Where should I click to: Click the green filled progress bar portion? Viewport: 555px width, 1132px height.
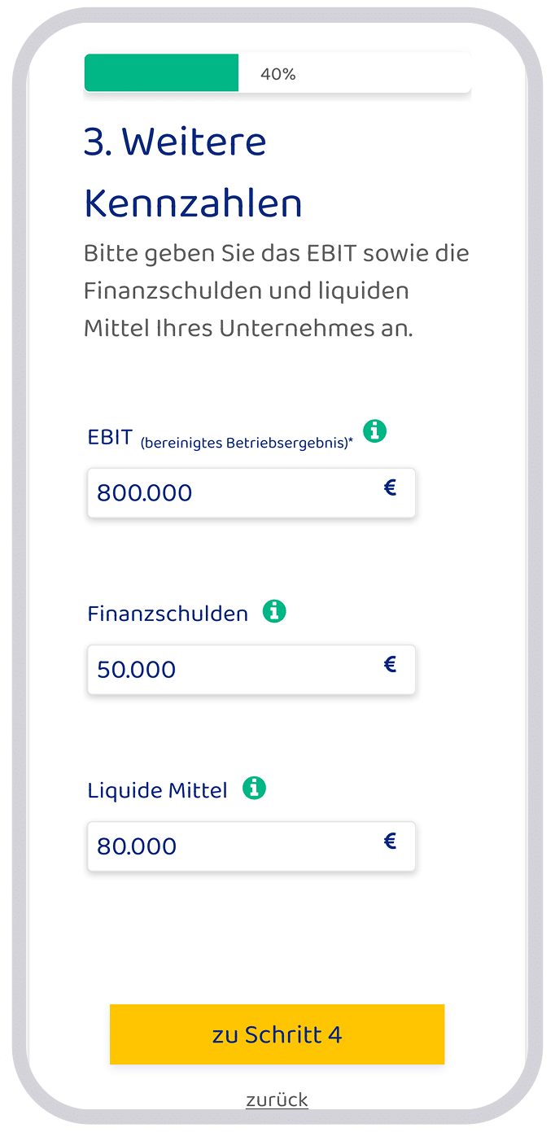coord(161,73)
